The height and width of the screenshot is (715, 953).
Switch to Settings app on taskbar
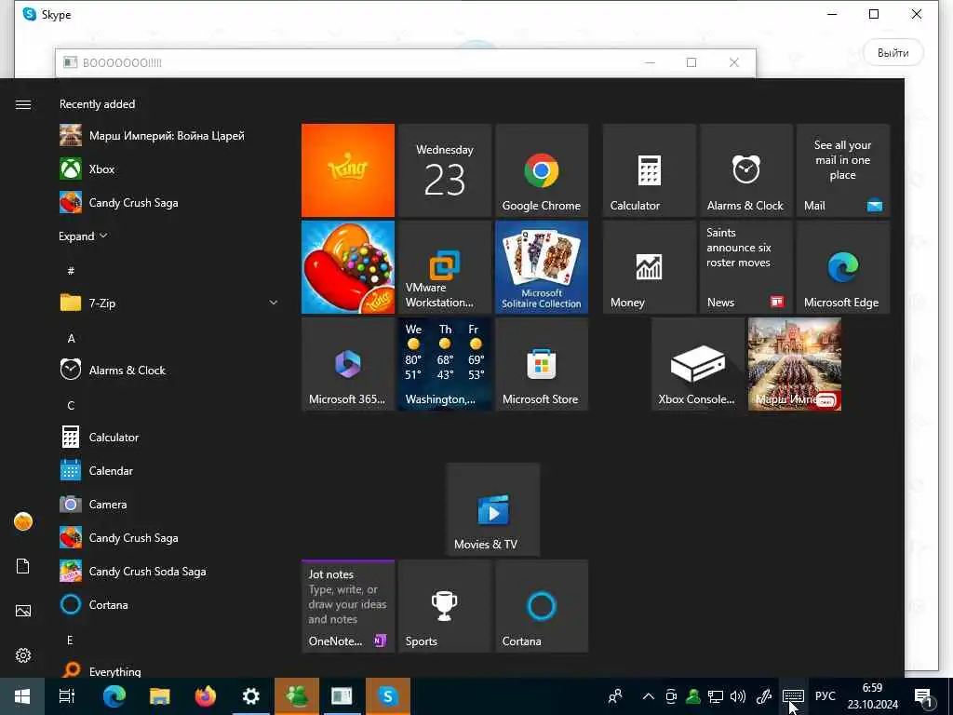coord(250,696)
